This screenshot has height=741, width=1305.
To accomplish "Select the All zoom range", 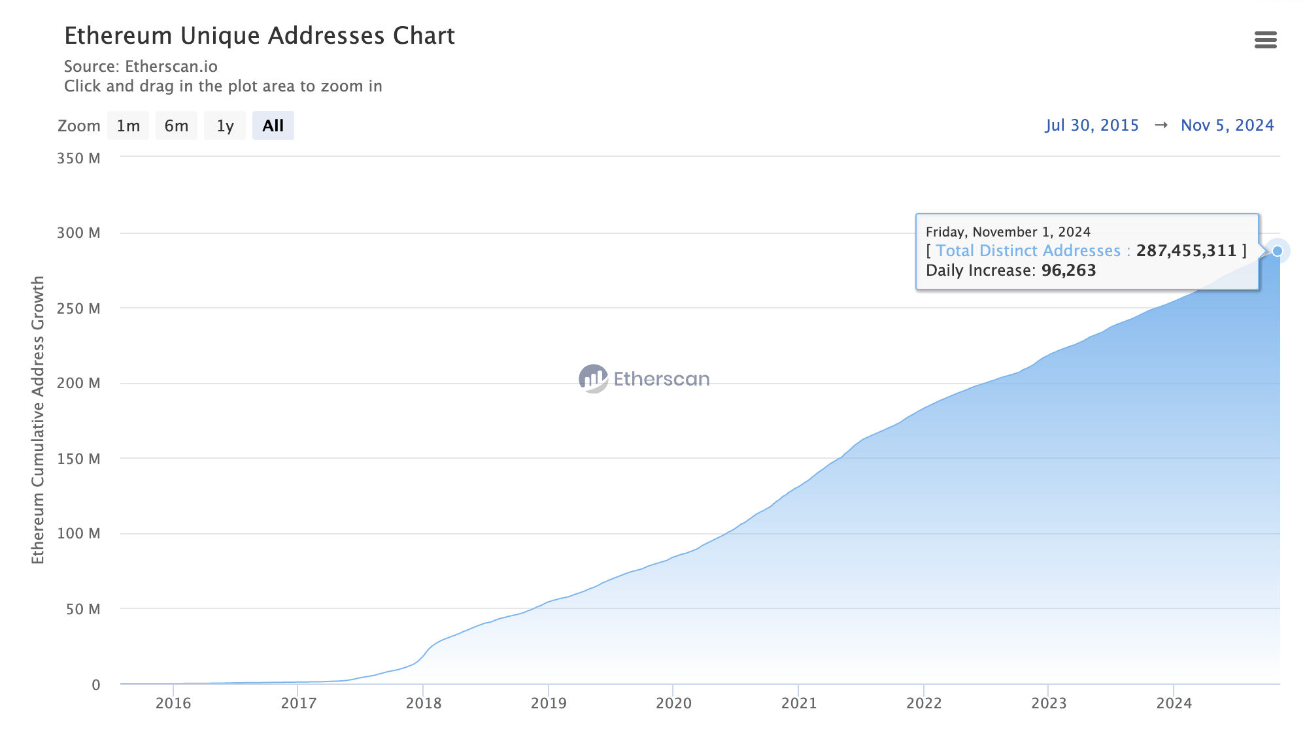I will [273, 125].
